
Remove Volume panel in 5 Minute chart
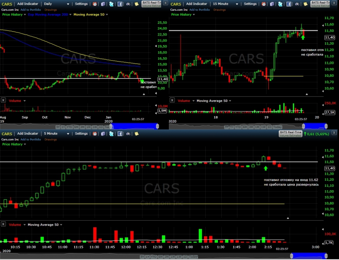tap(3, 224)
